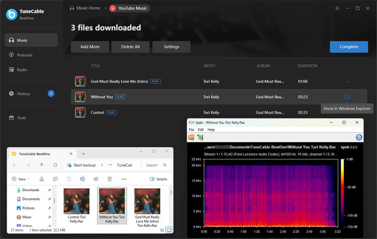Click the TuneCable BeatOne logo
Image resolution: width=377 pixels, height=239 pixels.
11,15
